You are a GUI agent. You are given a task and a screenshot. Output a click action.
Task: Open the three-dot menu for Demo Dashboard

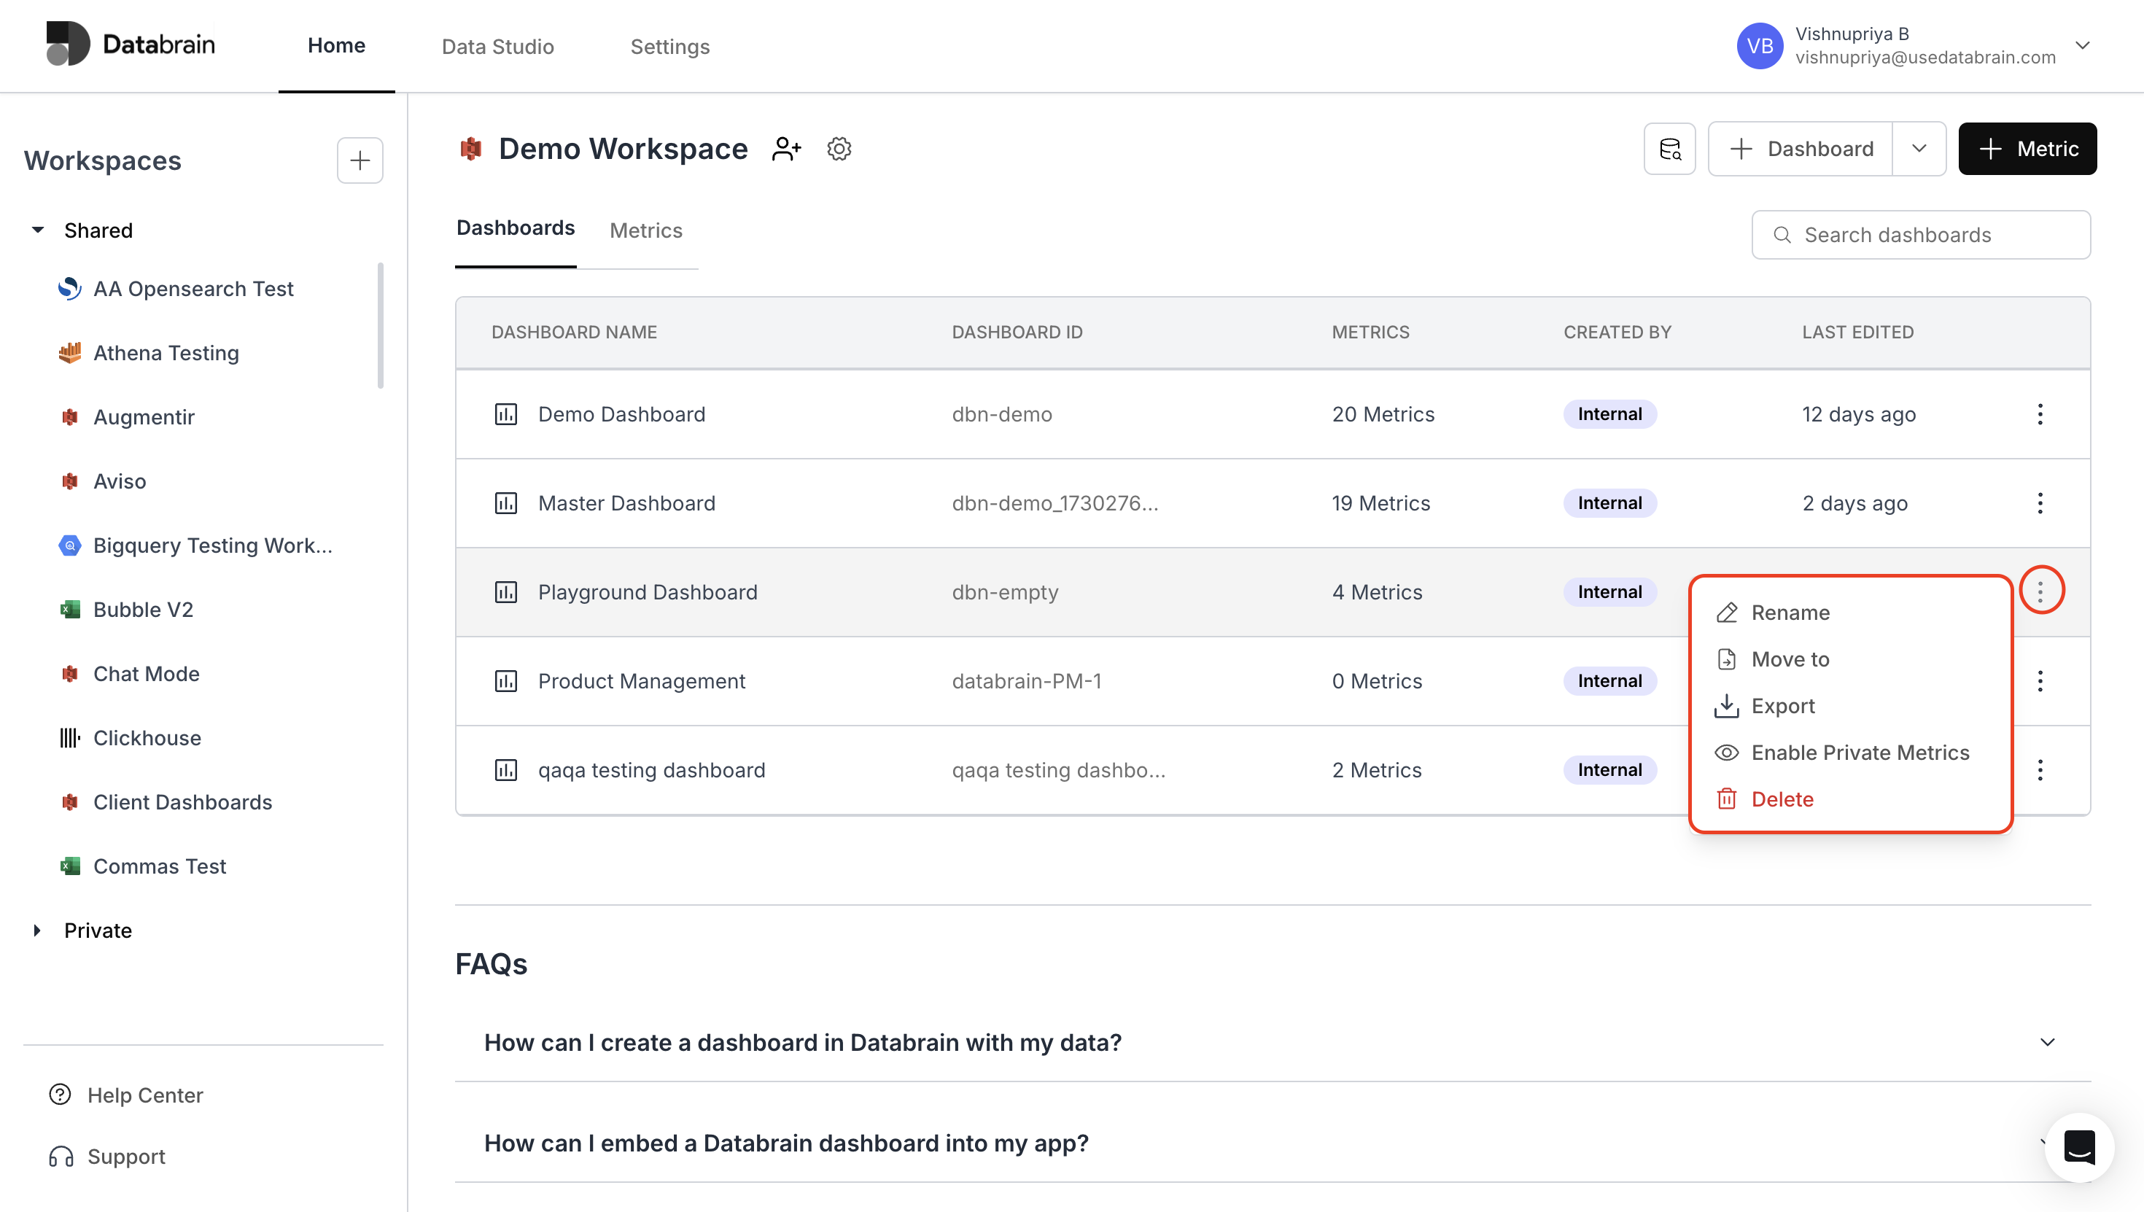coord(2040,413)
